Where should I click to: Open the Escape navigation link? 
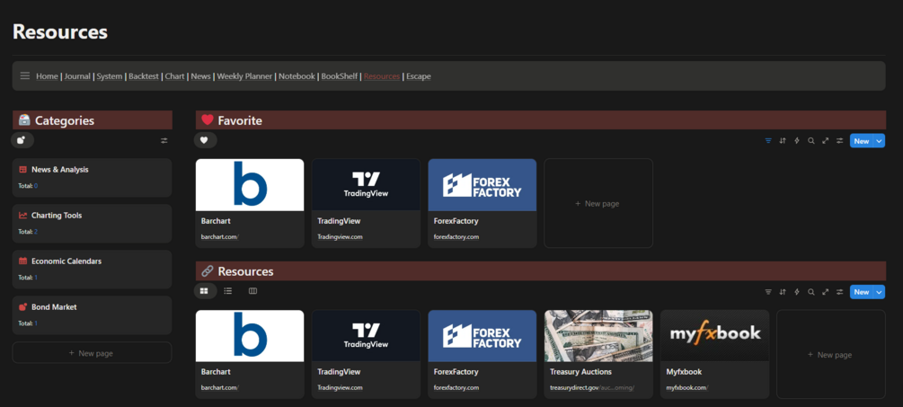(x=419, y=76)
